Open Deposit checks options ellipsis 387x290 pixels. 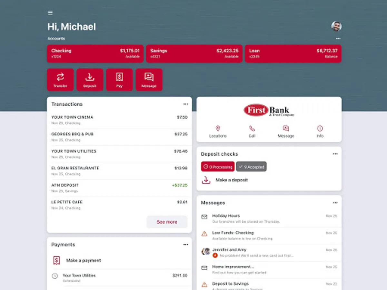(335, 154)
